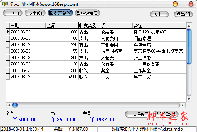Click the horizontal scrollbar right arrow
197x132 pixels.
pos(183,105)
